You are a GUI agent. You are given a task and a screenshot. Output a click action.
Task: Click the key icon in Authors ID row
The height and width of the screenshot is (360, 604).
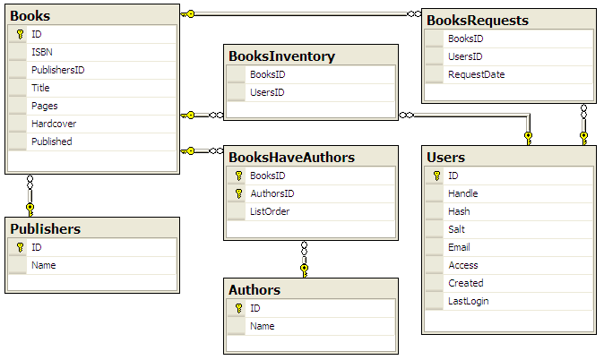pos(238,308)
